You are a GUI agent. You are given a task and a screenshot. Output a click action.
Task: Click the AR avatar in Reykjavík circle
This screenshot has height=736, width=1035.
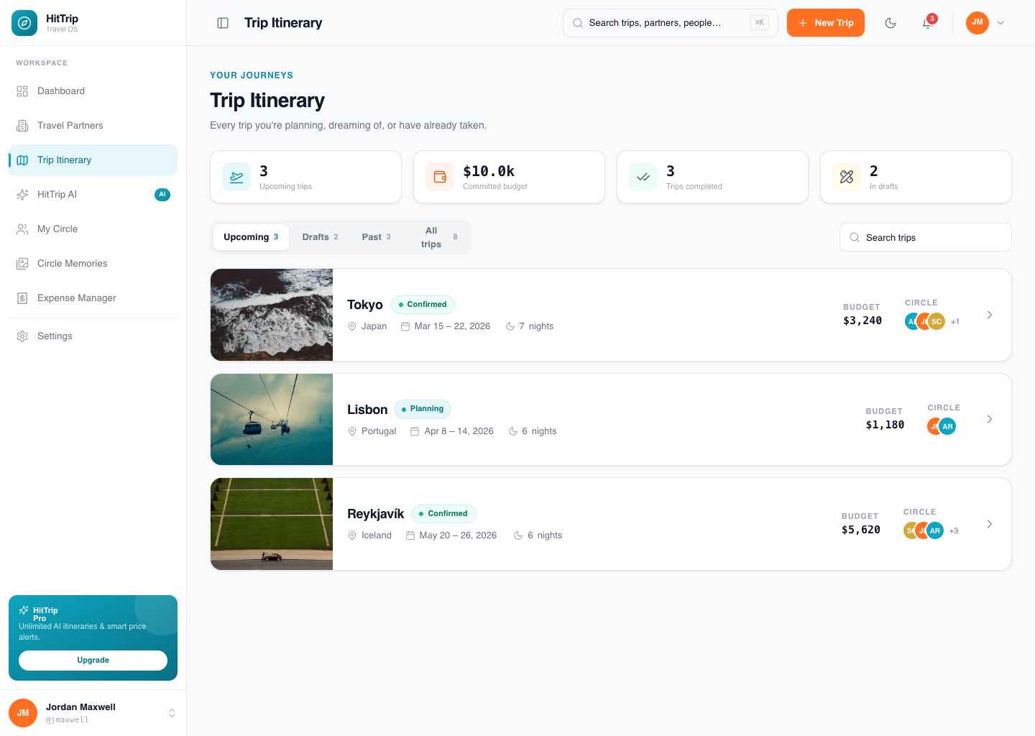934,530
